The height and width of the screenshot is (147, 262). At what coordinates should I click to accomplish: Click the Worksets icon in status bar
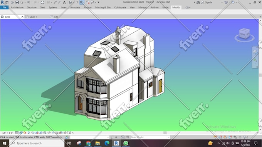[x=67, y=137]
